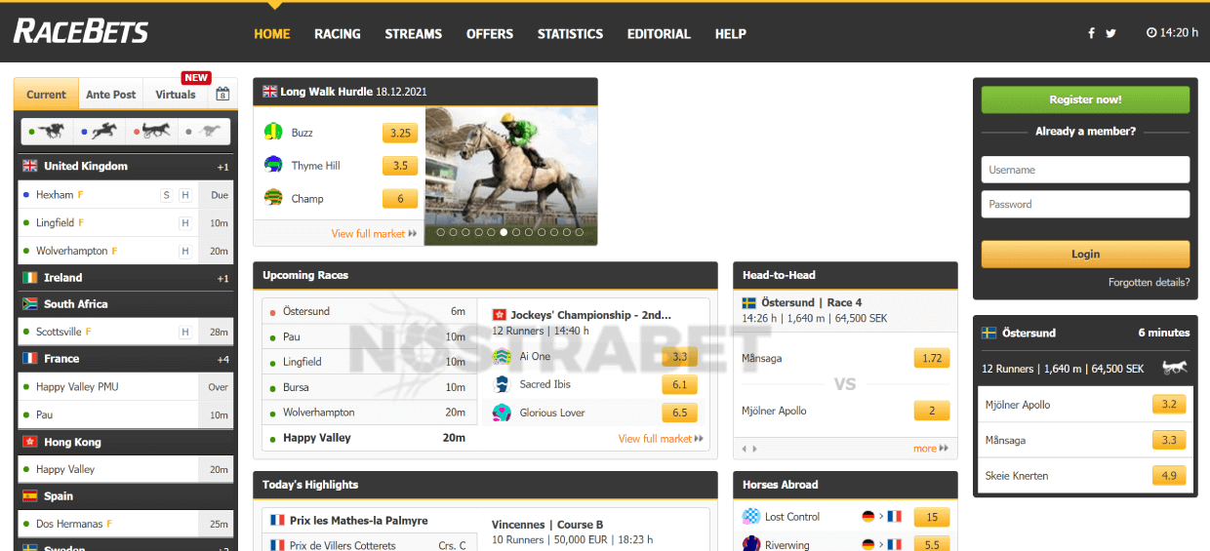
Task: Open RACING menu
Action: point(338,33)
